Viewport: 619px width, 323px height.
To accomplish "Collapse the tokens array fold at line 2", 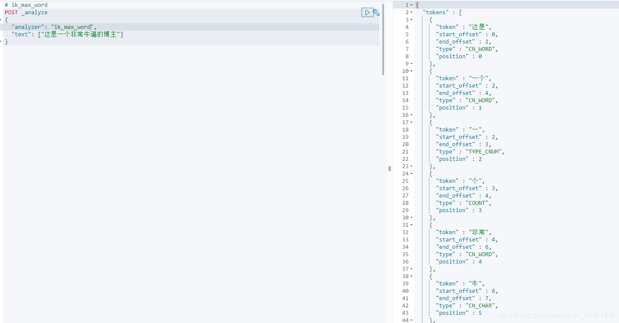I will [x=411, y=13].
